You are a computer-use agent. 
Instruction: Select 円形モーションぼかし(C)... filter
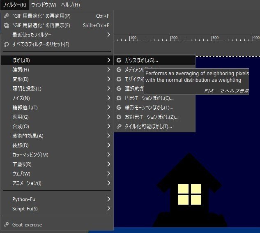154,98
